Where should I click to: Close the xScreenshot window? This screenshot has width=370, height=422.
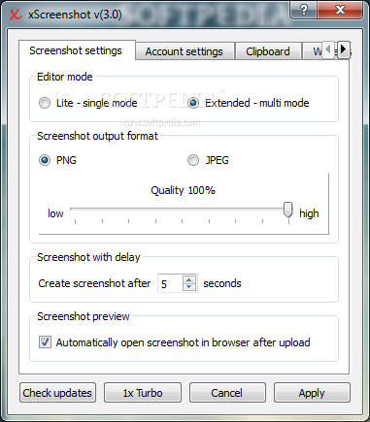click(340, 10)
